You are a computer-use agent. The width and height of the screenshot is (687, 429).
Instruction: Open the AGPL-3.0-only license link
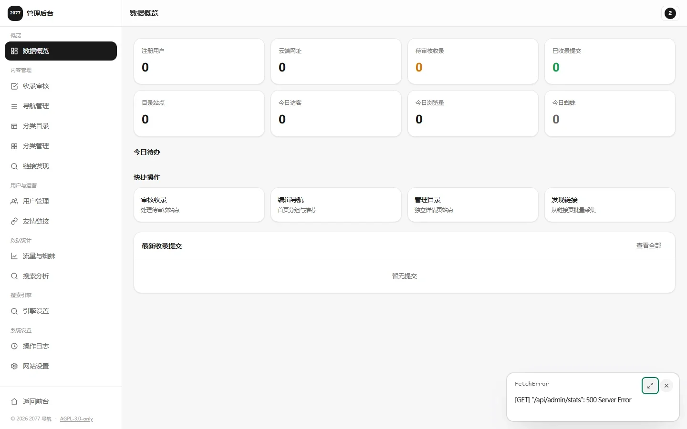point(76,419)
